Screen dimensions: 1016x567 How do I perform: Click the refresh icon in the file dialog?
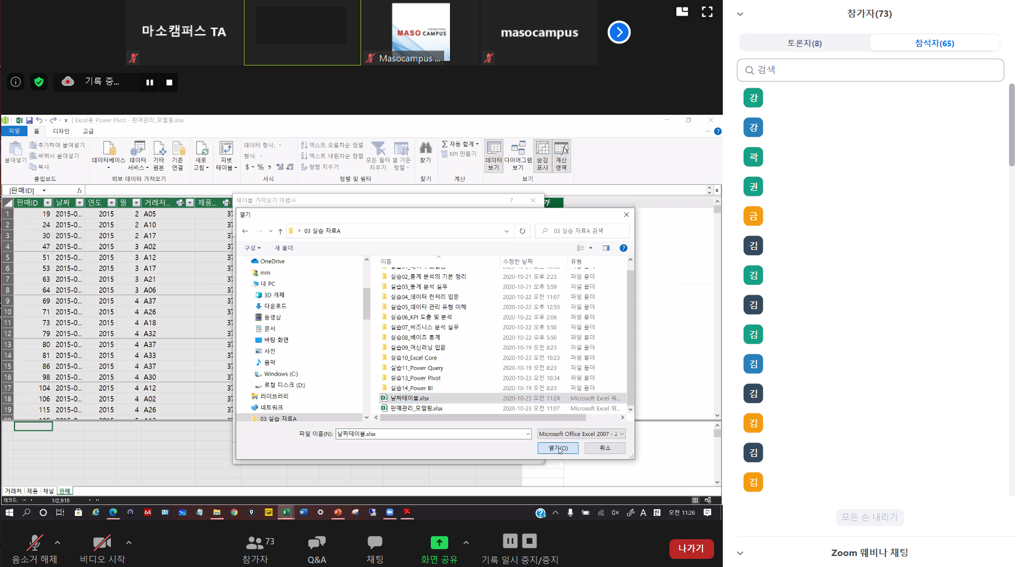click(522, 231)
